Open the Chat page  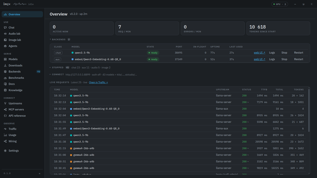[x=22, y=27]
